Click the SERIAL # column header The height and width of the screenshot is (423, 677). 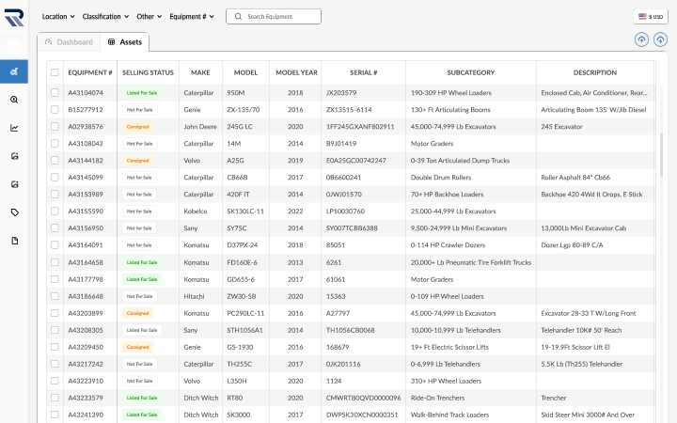[364, 72]
